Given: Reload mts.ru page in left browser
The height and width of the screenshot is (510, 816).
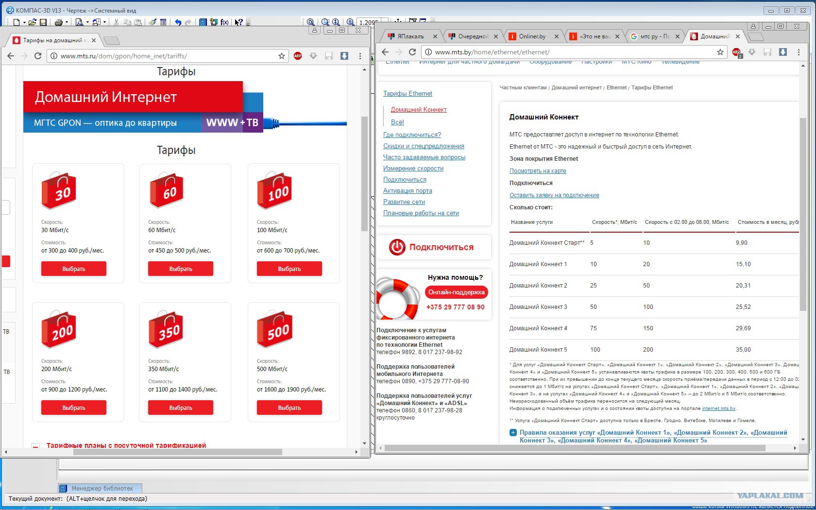Looking at the screenshot, I should click(x=37, y=56).
